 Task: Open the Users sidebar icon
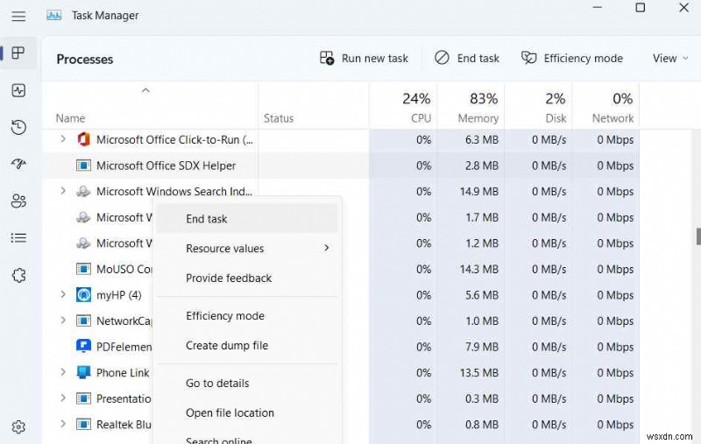tap(18, 201)
